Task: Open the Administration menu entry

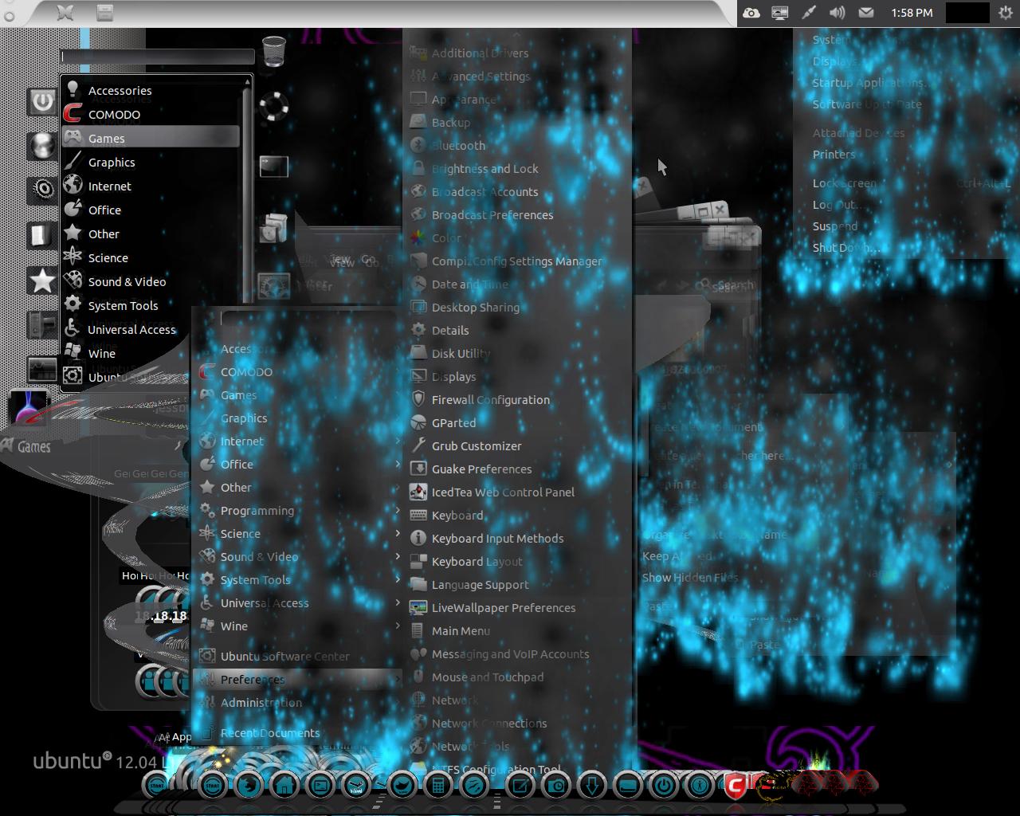Action: pos(298,702)
